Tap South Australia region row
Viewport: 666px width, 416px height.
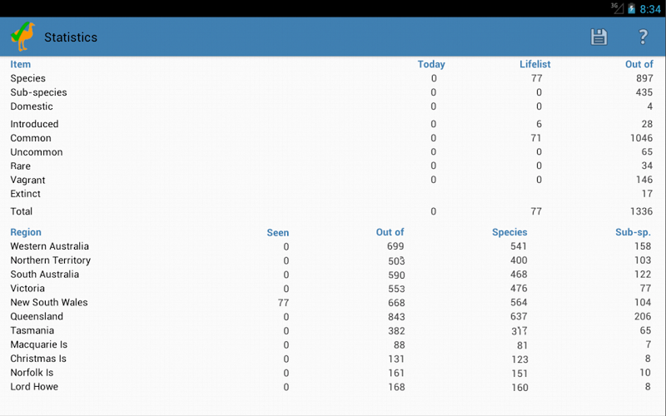coord(331,275)
